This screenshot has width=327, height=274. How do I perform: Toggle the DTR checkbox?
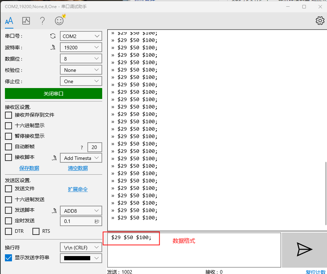[8, 231]
